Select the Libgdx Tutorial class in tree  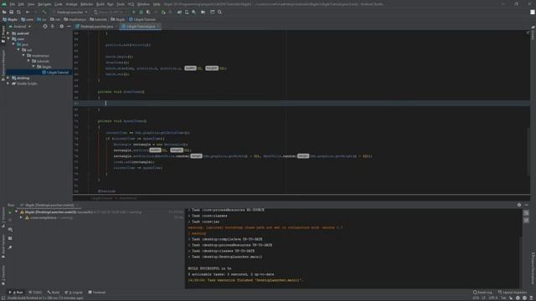point(55,73)
